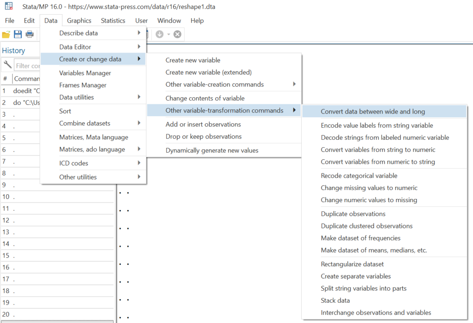Screen dimensions: 473x323
Task: Choose Drop or keep observations
Action: point(224,137)
